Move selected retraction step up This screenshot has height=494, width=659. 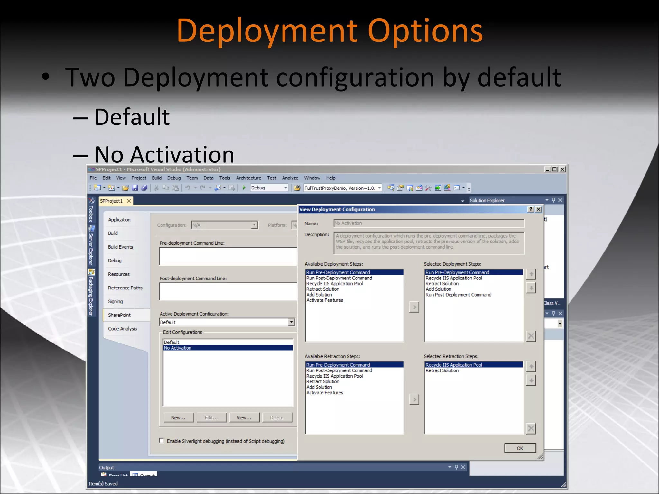click(531, 367)
